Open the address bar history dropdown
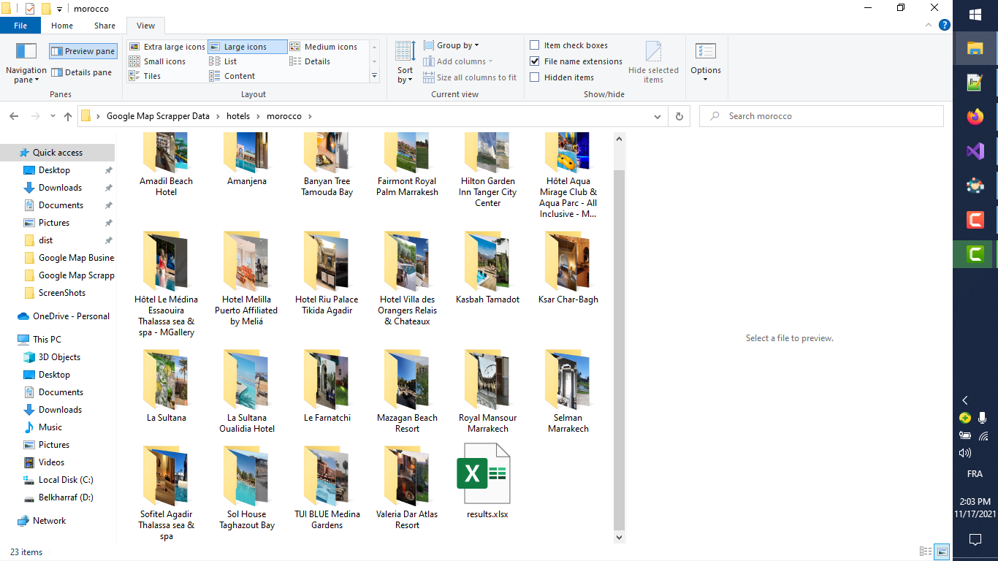The image size is (998, 561). point(658,116)
